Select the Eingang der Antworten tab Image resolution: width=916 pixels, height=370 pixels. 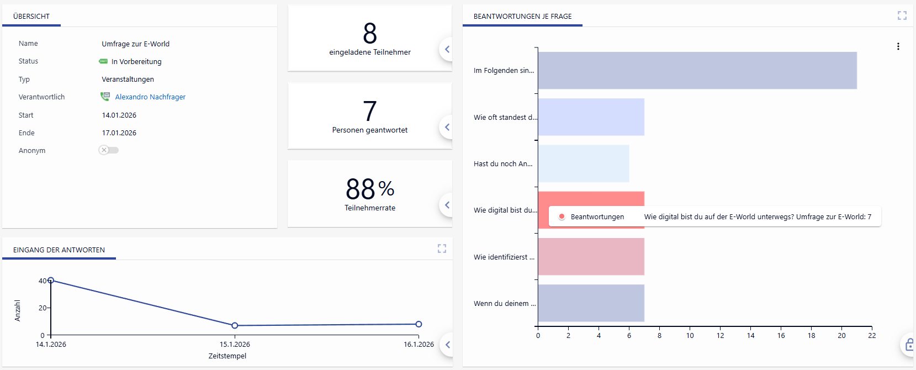(x=59, y=250)
